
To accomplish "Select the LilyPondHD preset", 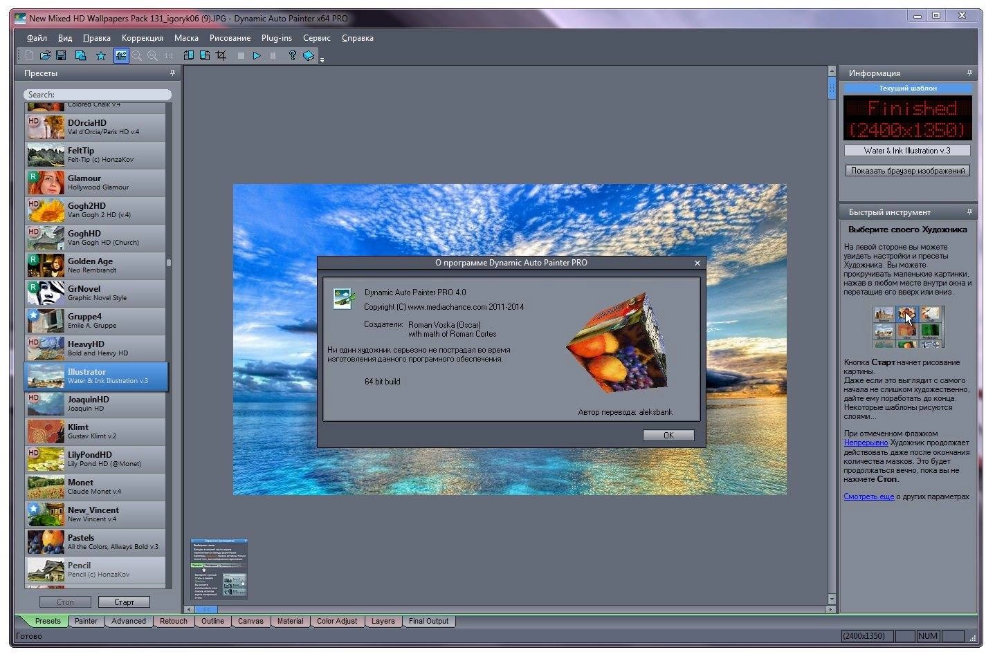I will [95, 459].
